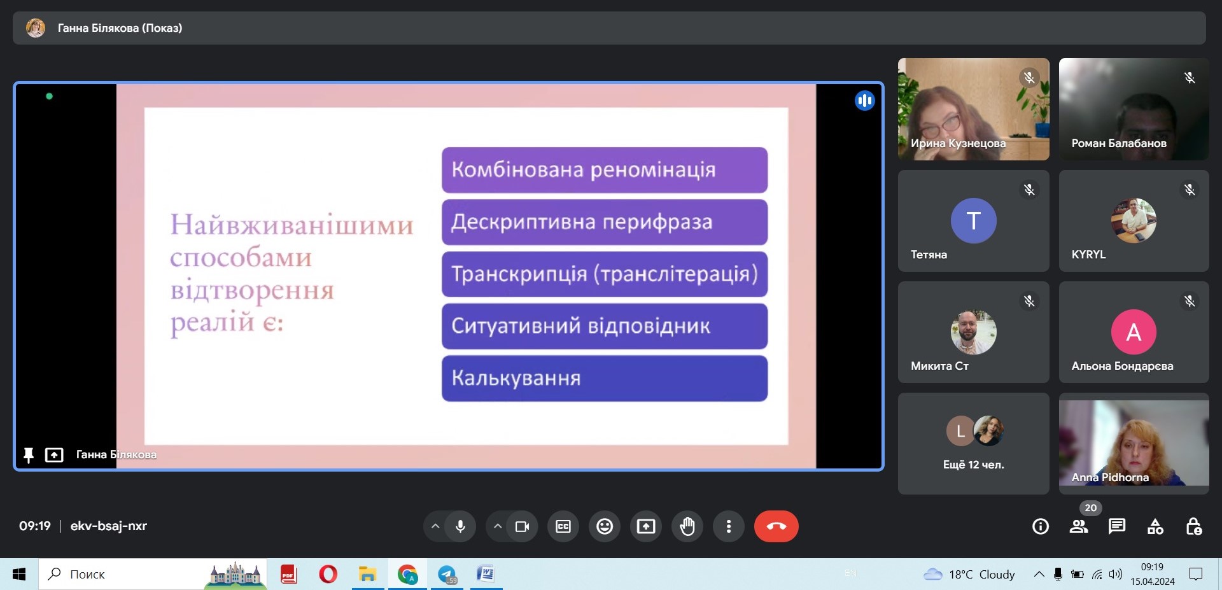Screen dimensions: 1222x590
Task: Open the more options menu
Action: pos(729,526)
